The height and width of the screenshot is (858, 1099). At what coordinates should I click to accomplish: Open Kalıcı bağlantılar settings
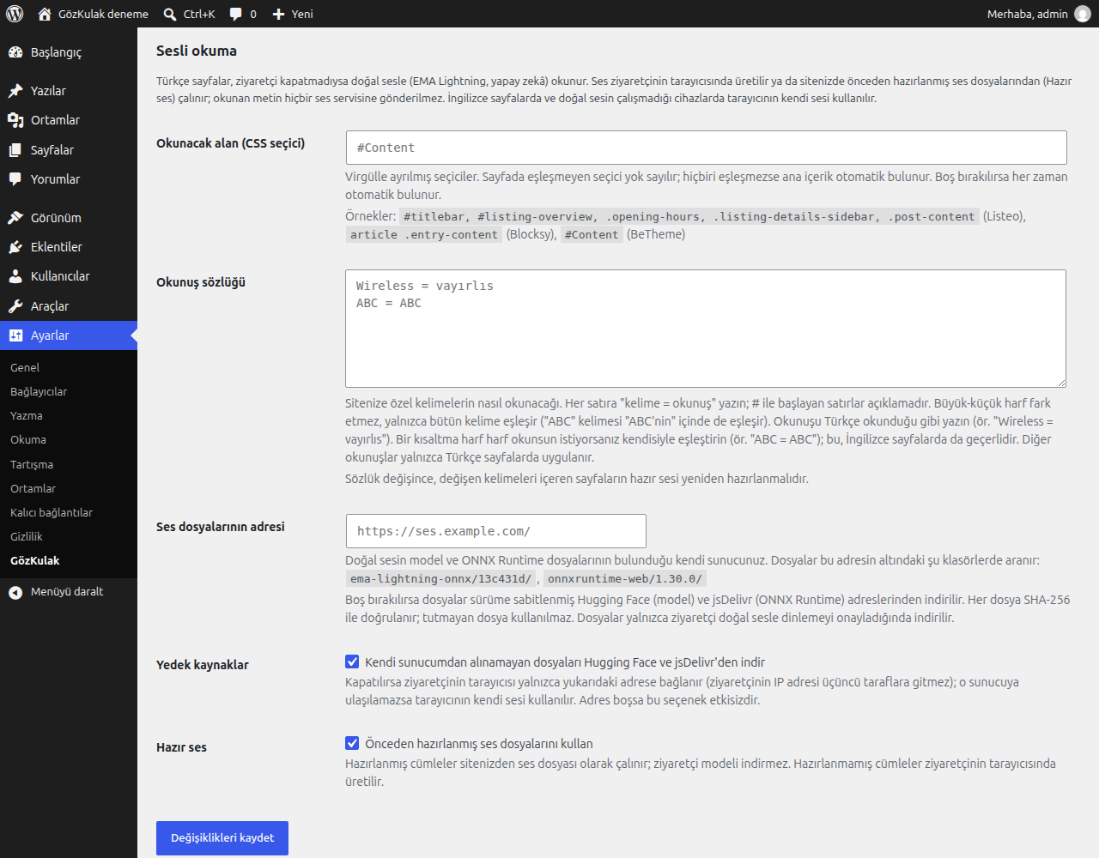tap(52, 512)
